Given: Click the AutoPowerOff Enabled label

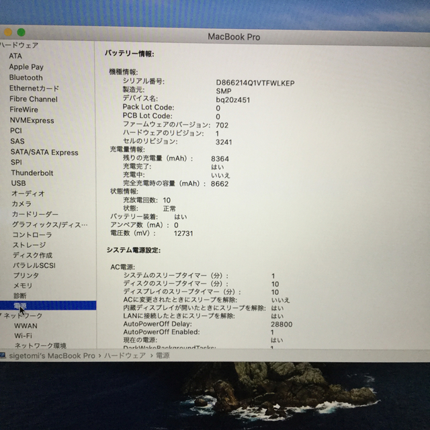Looking at the screenshot, I should tap(161, 332).
